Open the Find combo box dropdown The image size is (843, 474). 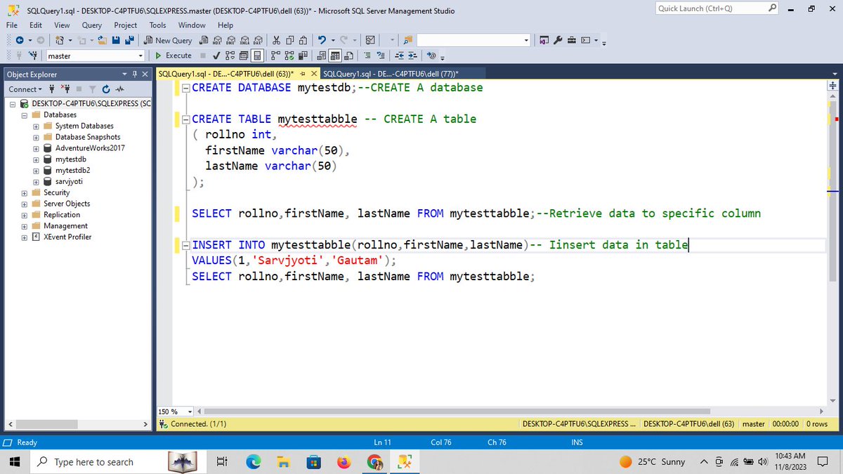click(526, 41)
